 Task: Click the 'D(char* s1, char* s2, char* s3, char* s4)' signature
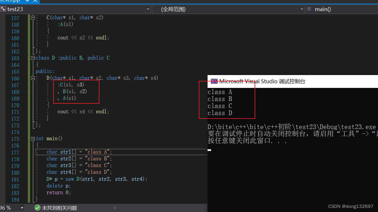(x=102, y=78)
